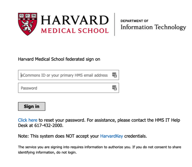Click the HARVARD wordmark in the logo
This screenshot has width=192, height=167.
(x=75, y=20)
